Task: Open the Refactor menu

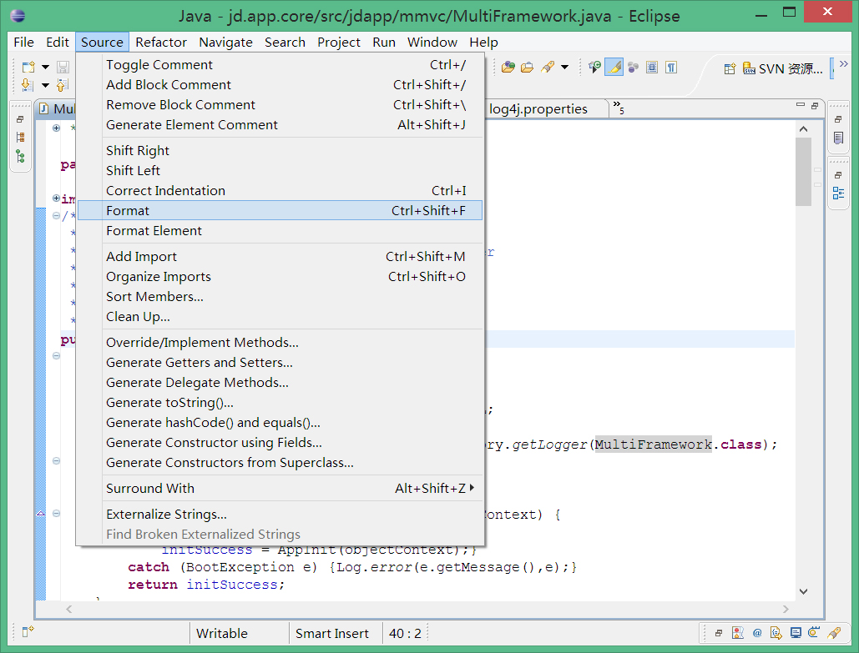Action: click(161, 42)
